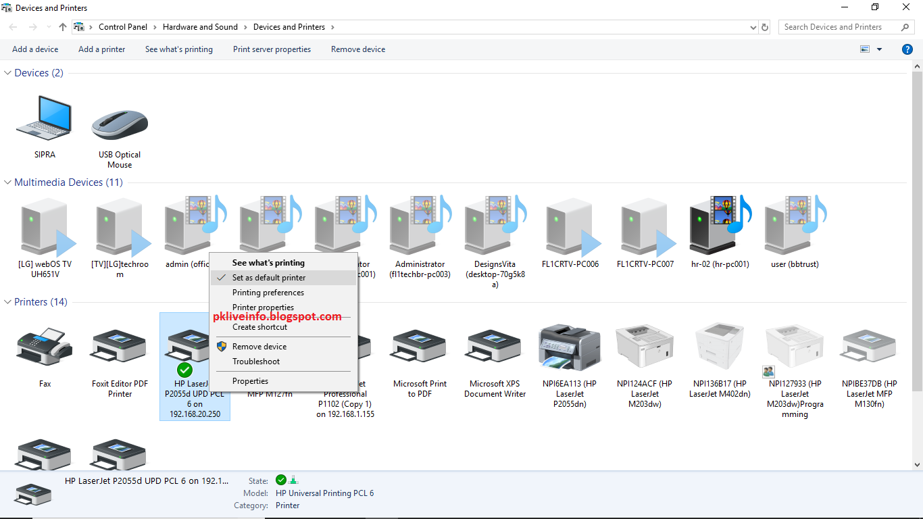Go up one level with Up arrow
Viewport: 923px width, 519px height.
[x=63, y=27]
